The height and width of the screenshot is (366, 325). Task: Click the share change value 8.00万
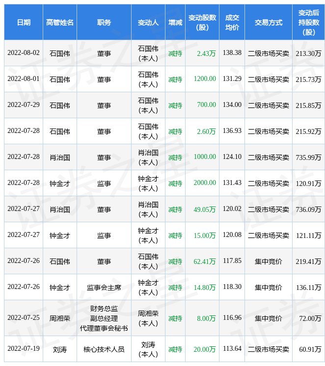[206, 318]
